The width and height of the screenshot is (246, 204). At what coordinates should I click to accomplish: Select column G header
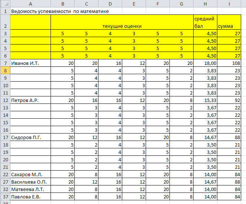coord(181,4)
